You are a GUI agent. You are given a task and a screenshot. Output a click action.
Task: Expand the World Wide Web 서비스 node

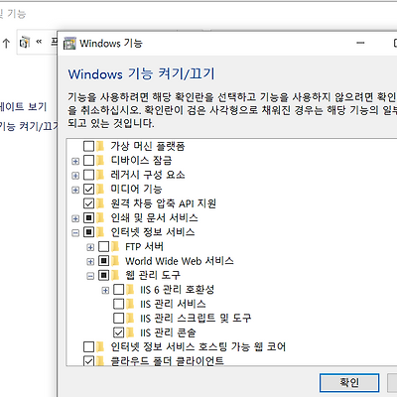point(90,262)
